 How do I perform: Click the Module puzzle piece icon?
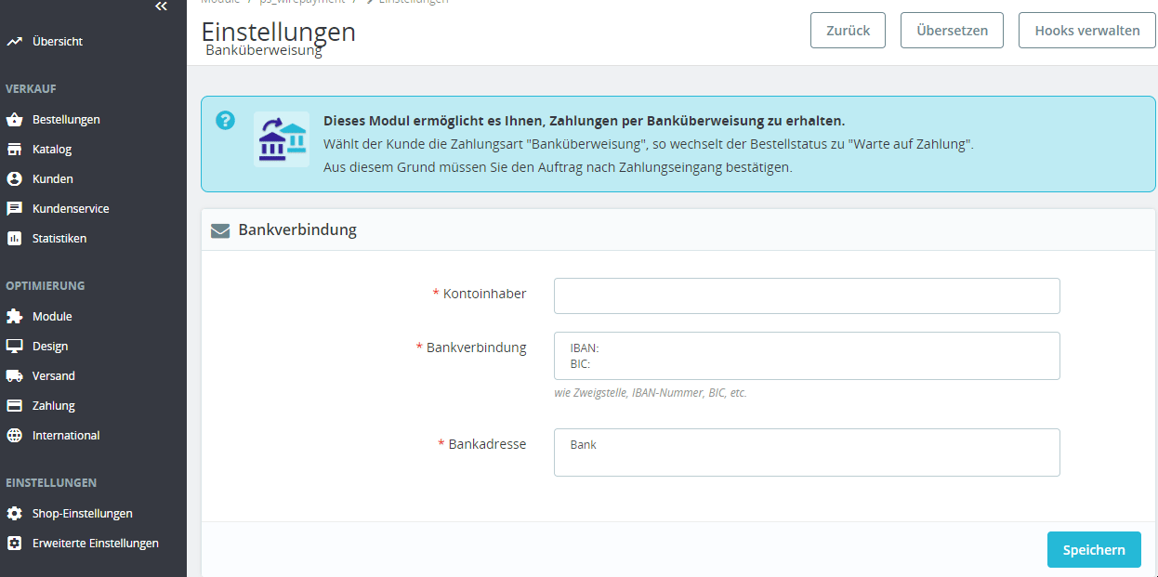pyautogui.click(x=14, y=317)
